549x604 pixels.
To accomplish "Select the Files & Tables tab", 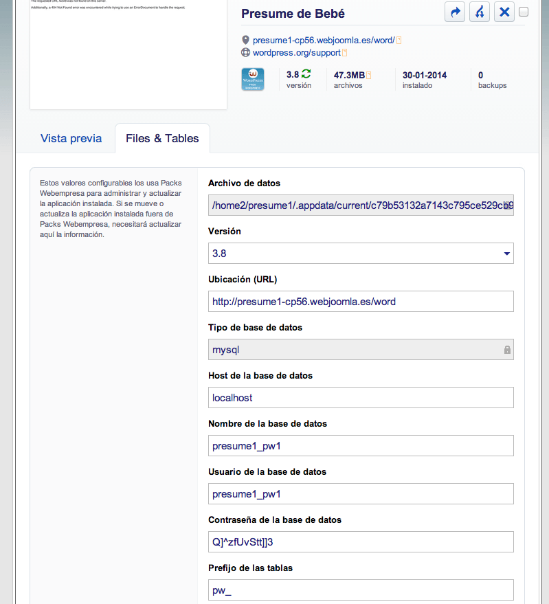I will [x=162, y=138].
